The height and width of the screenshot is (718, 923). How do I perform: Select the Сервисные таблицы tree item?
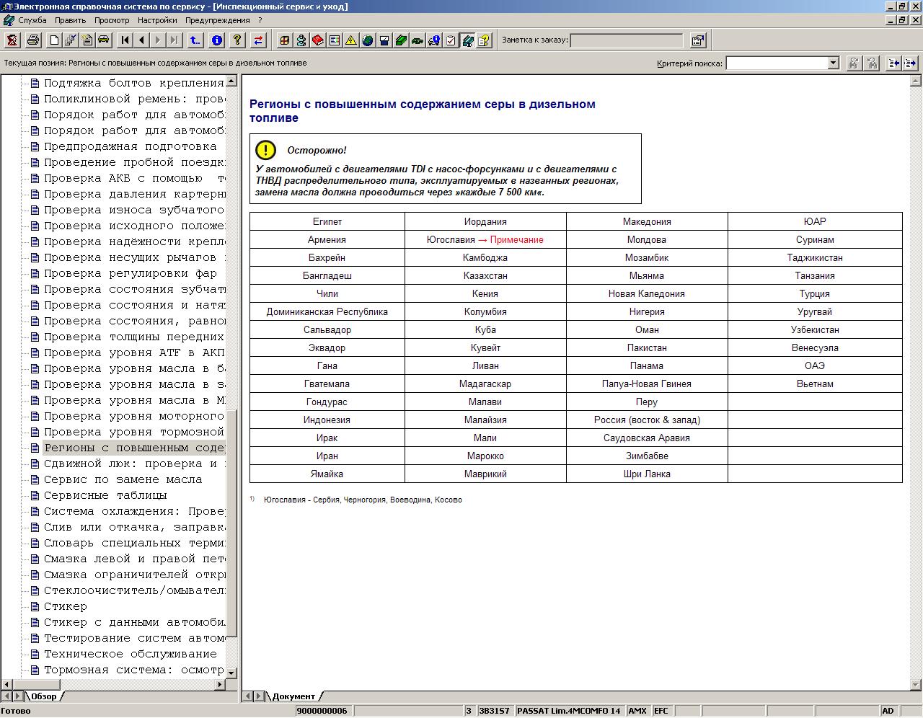point(105,495)
